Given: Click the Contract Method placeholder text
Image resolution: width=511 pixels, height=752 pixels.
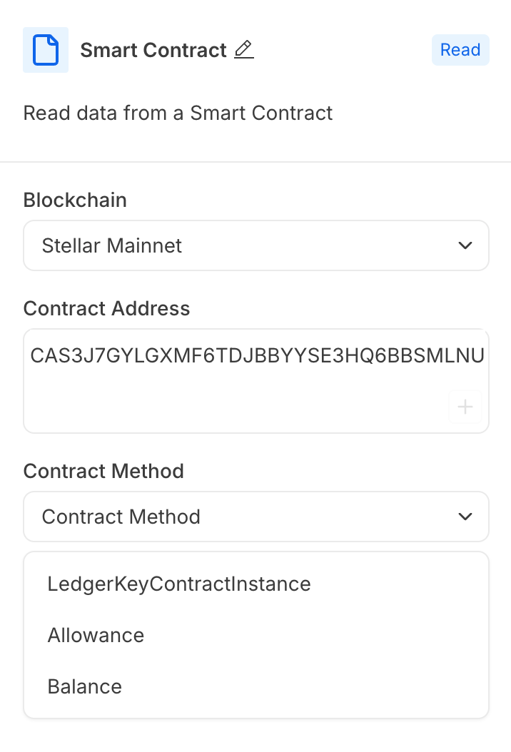Looking at the screenshot, I should point(121,517).
